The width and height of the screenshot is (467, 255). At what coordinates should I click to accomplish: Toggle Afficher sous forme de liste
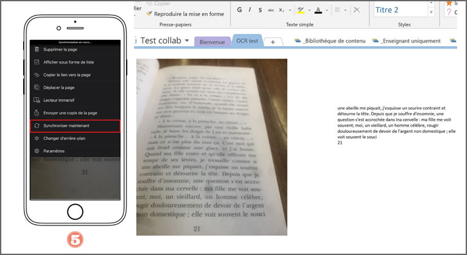75,62
